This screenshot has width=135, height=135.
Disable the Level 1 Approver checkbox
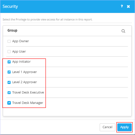9,72
